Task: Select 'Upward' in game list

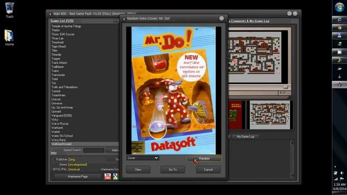Action: tap(56, 111)
